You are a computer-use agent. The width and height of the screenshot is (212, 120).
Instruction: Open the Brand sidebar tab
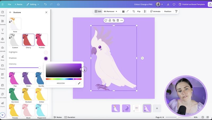click(2, 40)
